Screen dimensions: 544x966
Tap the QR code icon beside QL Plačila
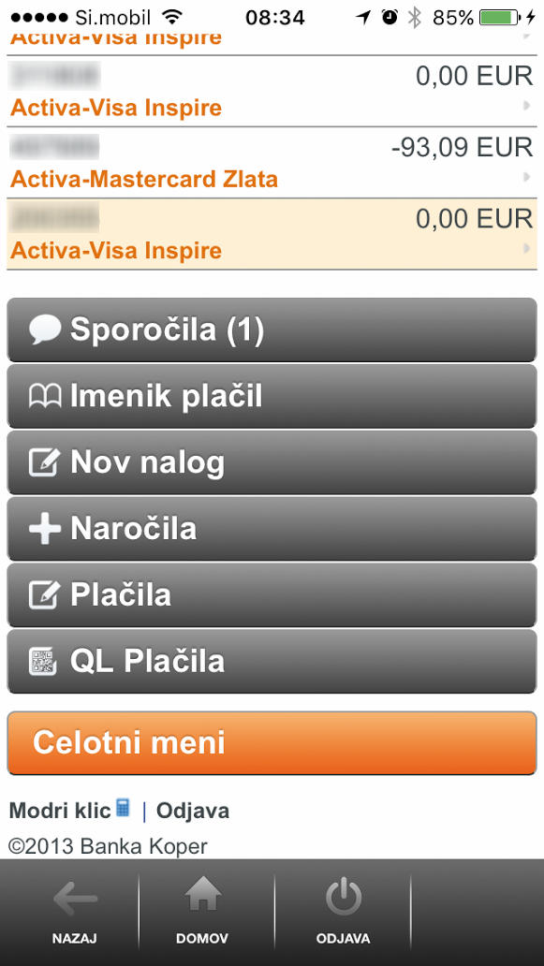(x=43, y=663)
